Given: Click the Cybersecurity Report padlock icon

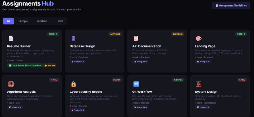Looking at the screenshot, I should pos(73,84).
